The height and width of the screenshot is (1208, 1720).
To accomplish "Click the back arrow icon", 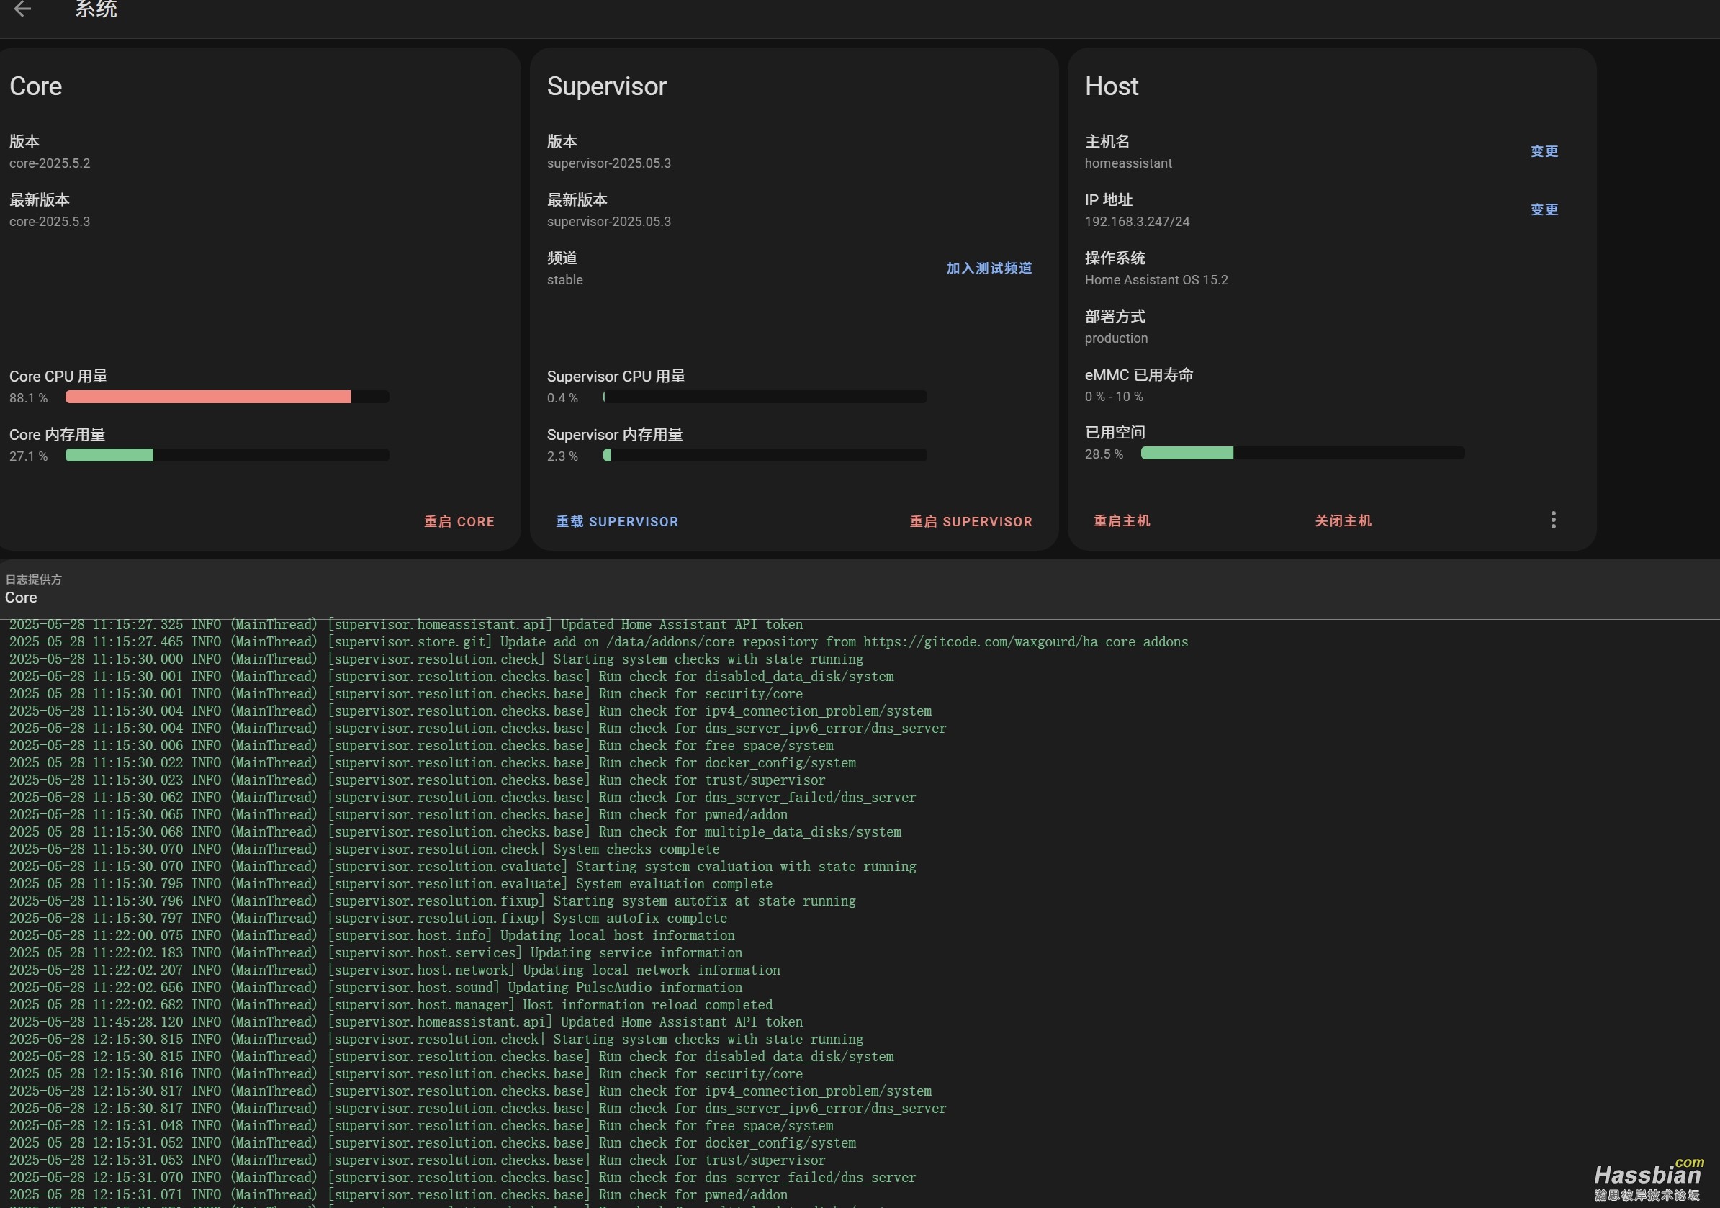I will click(22, 9).
